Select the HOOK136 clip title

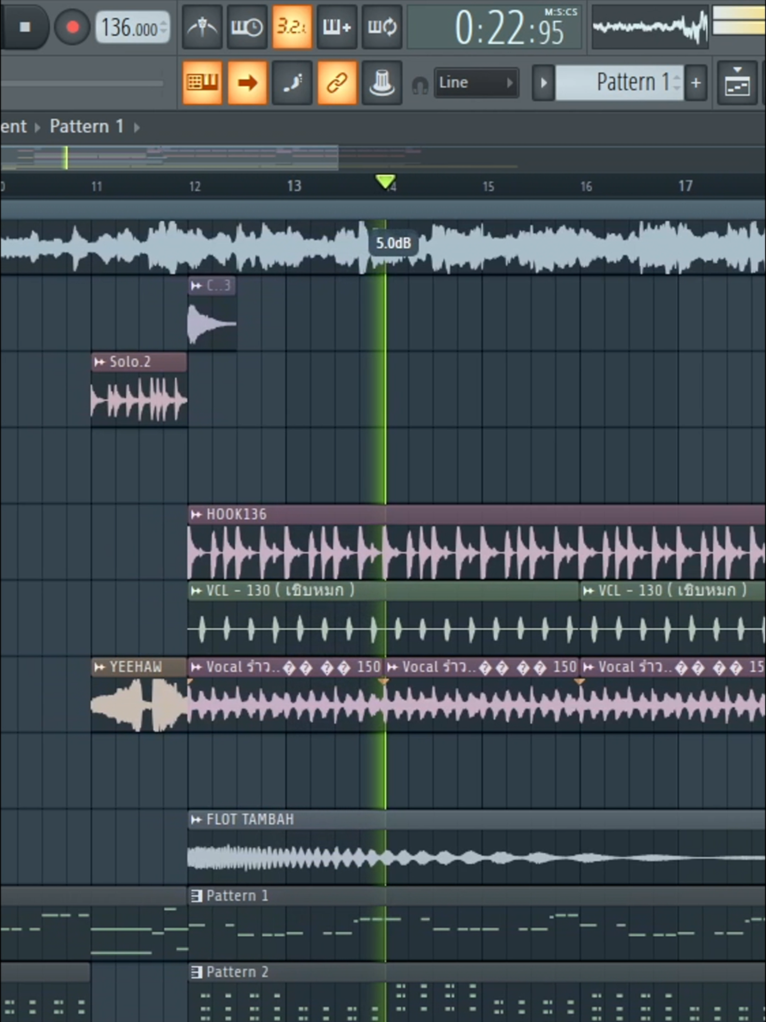(x=236, y=515)
